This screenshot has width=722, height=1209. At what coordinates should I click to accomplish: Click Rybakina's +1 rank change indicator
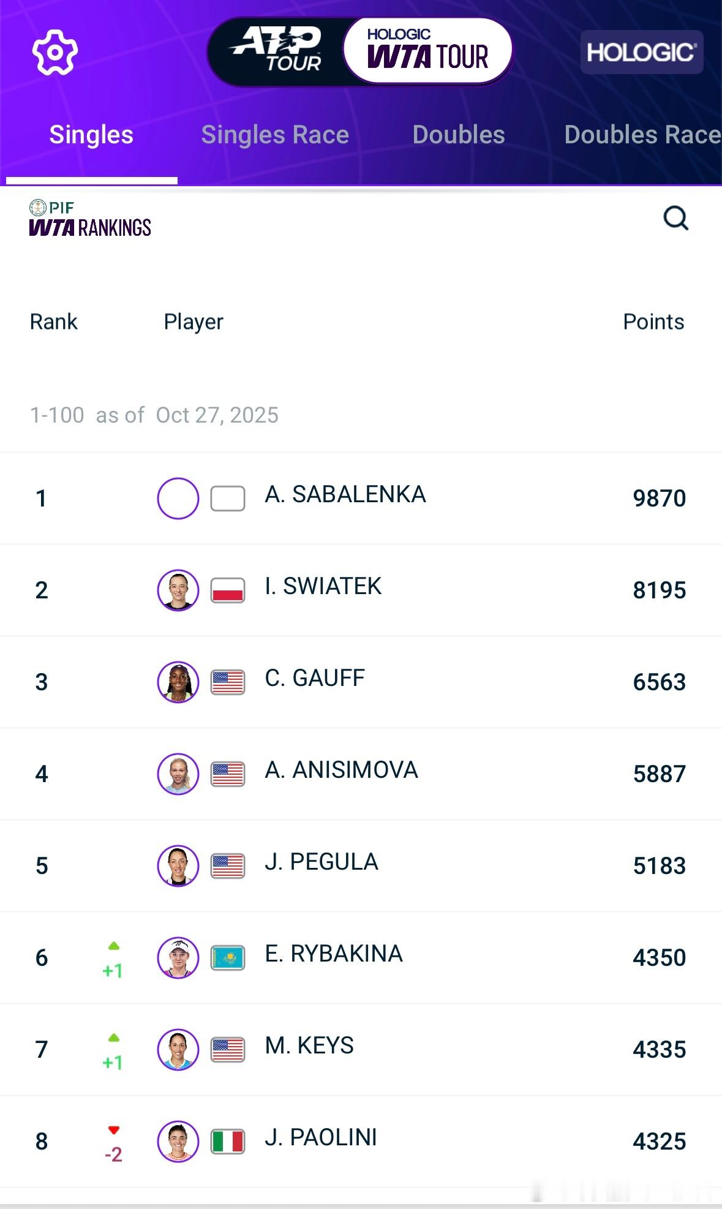pos(113,961)
